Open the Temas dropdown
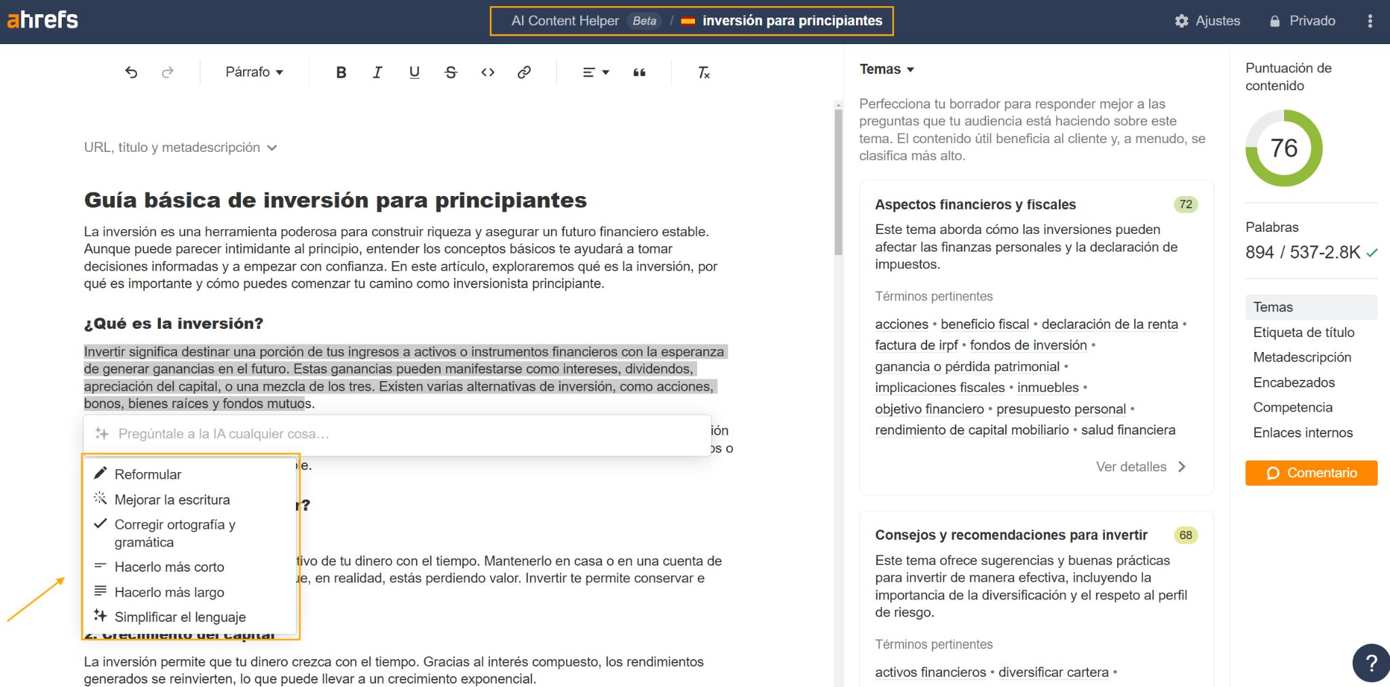The width and height of the screenshot is (1390, 687). (886, 69)
